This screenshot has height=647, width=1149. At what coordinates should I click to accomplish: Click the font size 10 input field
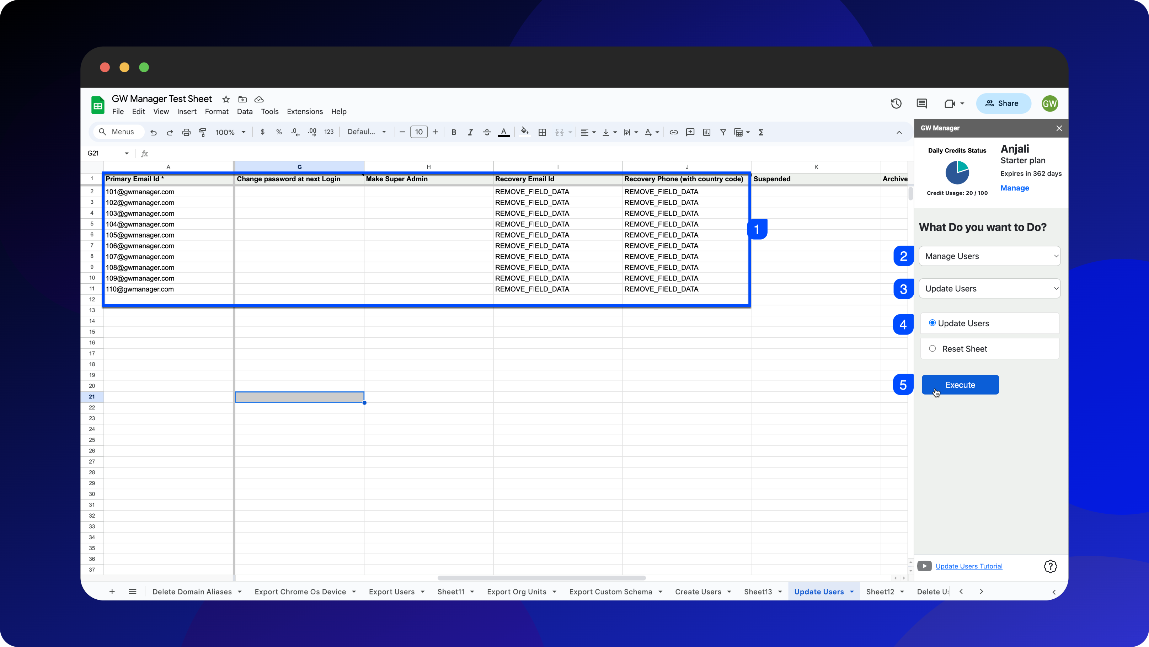(418, 132)
